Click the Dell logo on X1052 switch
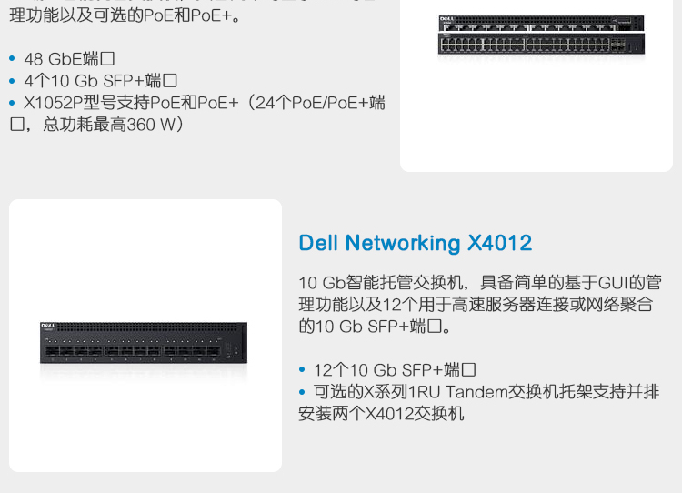682x493 pixels. tap(447, 19)
